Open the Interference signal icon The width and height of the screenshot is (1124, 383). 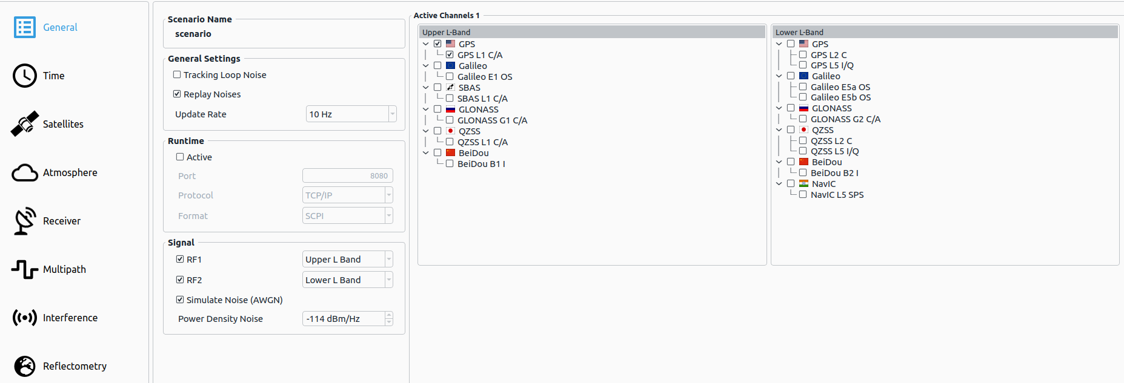click(25, 318)
